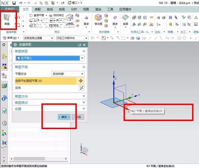Open the Reuse Library books icon
This screenshot has height=168, width=199.
tap(4, 86)
